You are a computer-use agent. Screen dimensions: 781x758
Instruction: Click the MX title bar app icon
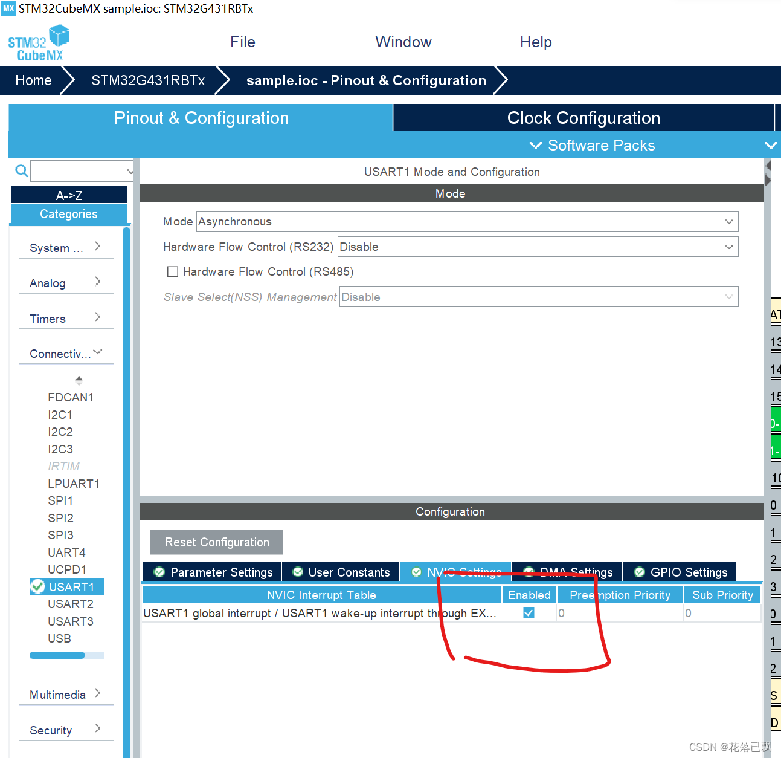(x=8, y=8)
